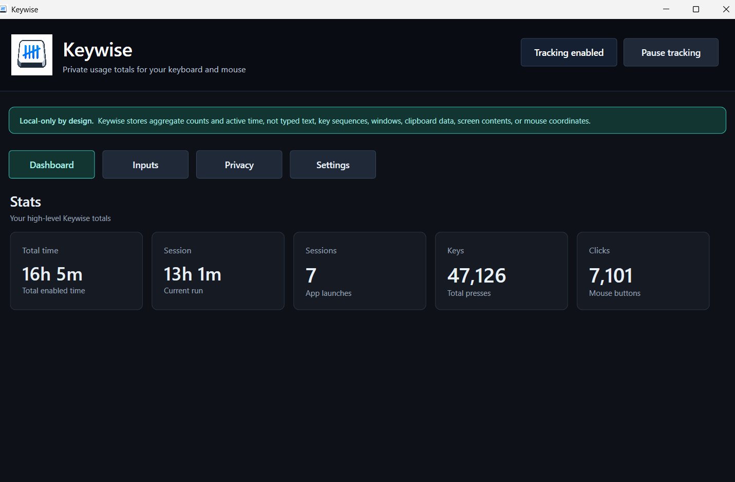Click the 'App launches' caption

329,293
